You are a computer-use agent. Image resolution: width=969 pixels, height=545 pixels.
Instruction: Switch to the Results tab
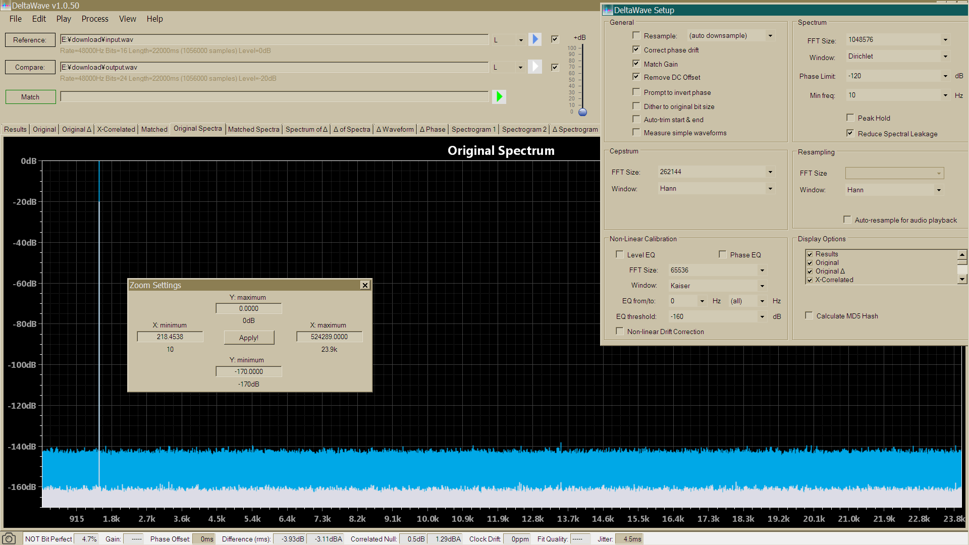click(15, 129)
